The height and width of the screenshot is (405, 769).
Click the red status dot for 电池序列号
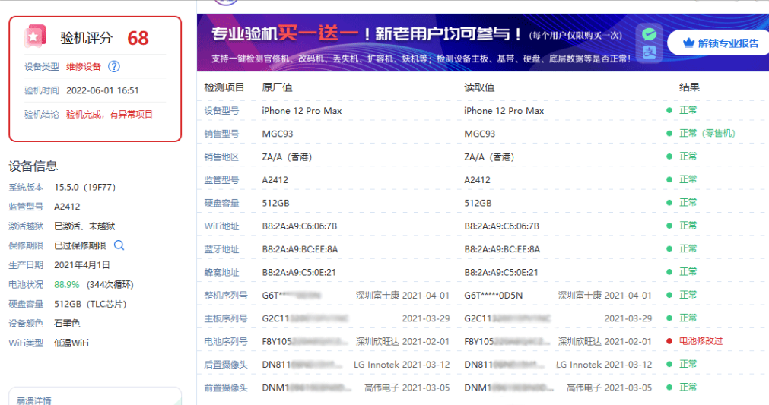(669, 341)
